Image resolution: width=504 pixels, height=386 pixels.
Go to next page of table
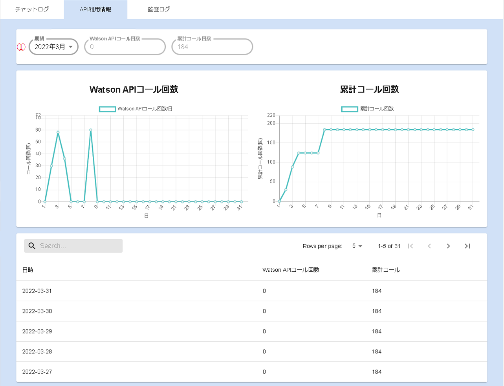tap(448, 246)
